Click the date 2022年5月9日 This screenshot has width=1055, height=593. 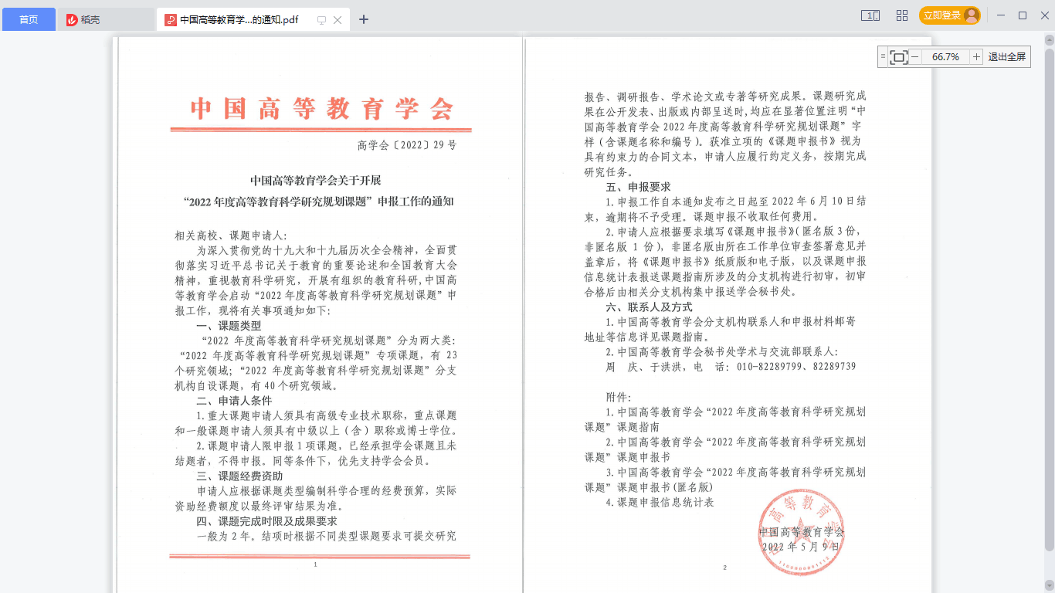click(800, 547)
